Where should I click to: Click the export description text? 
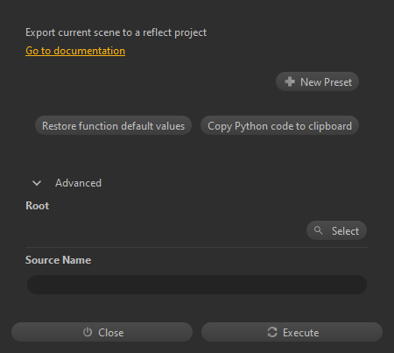click(x=116, y=32)
